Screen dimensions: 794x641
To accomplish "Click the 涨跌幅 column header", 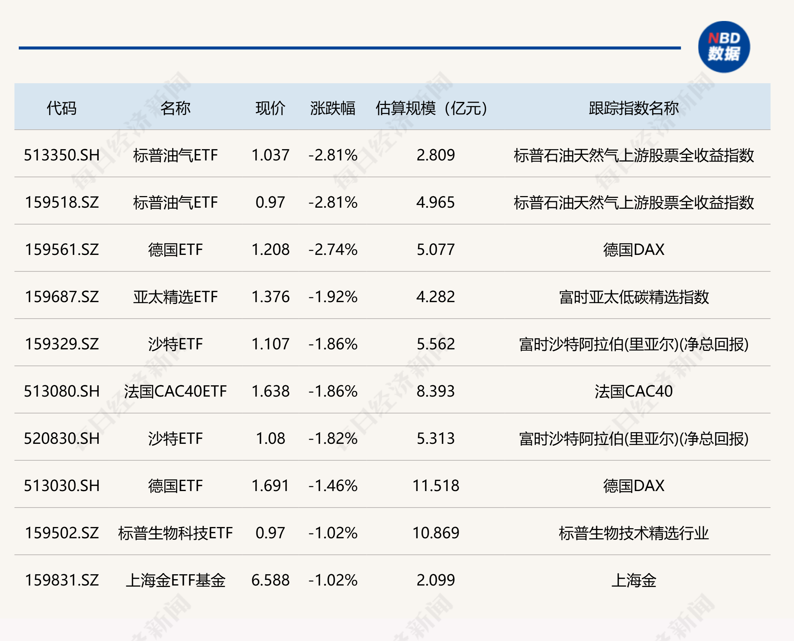I will coord(332,109).
